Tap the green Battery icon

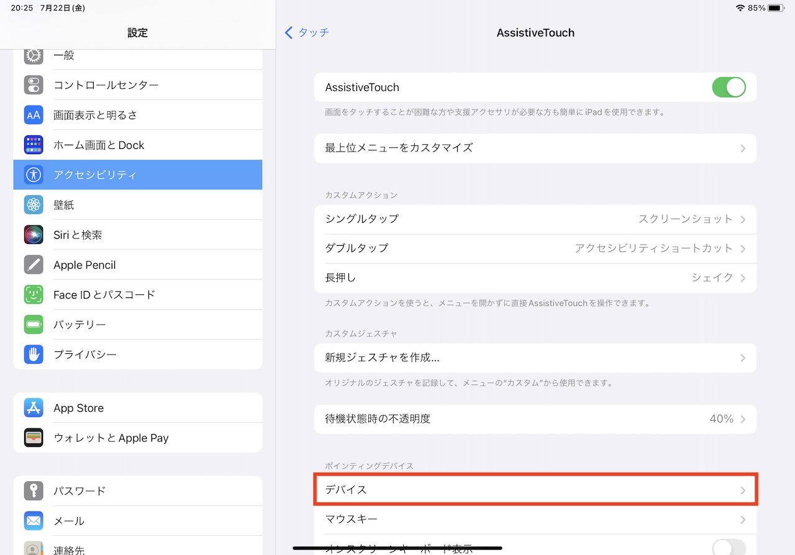tap(34, 324)
